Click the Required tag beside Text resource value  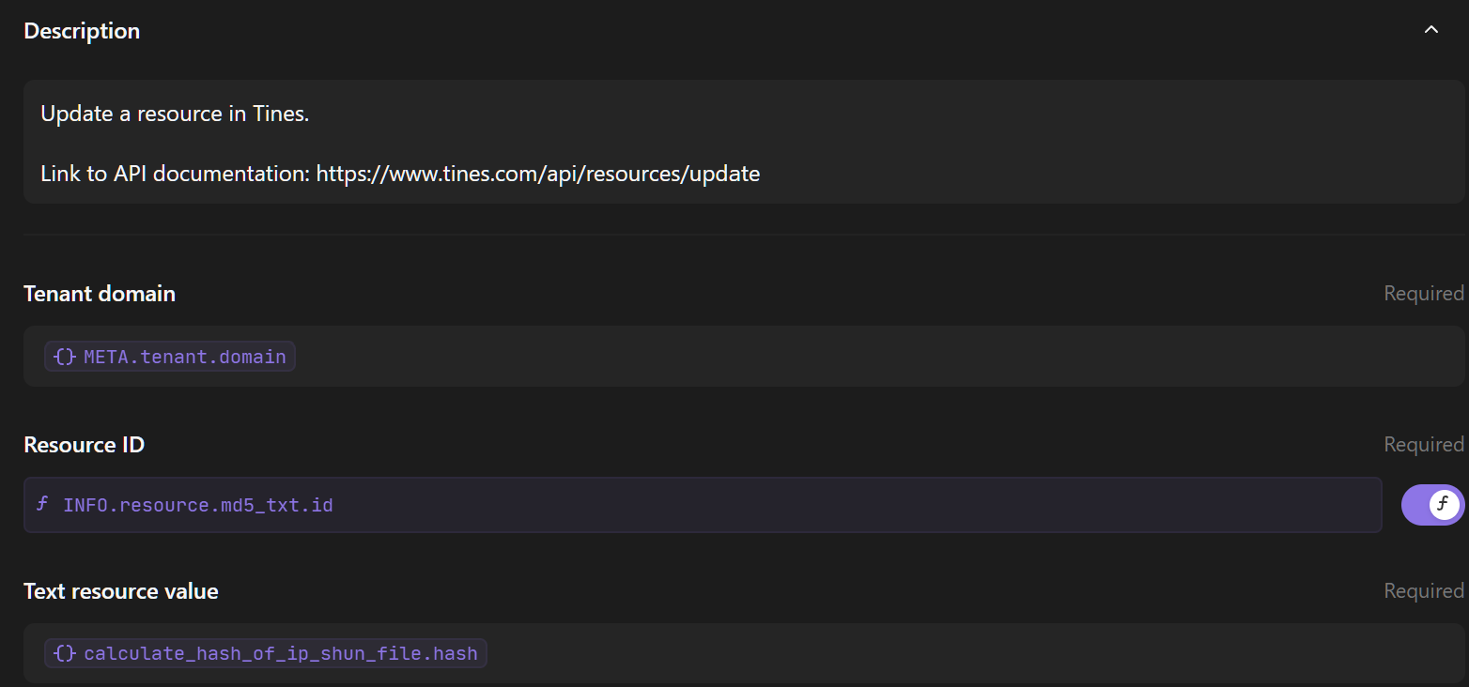(1423, 591)
